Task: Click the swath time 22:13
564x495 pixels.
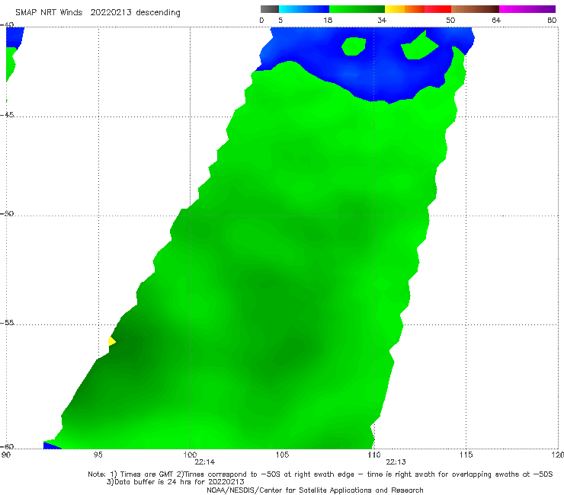Action: point(396,462)
